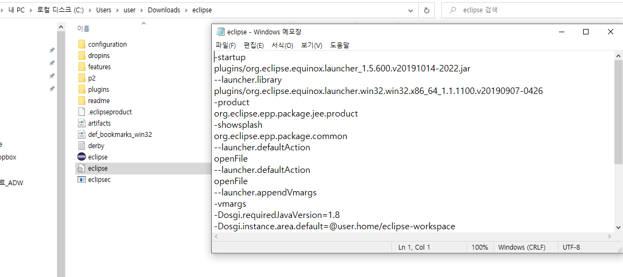Click the first pin icon in navigation pane

click(52, 50)
